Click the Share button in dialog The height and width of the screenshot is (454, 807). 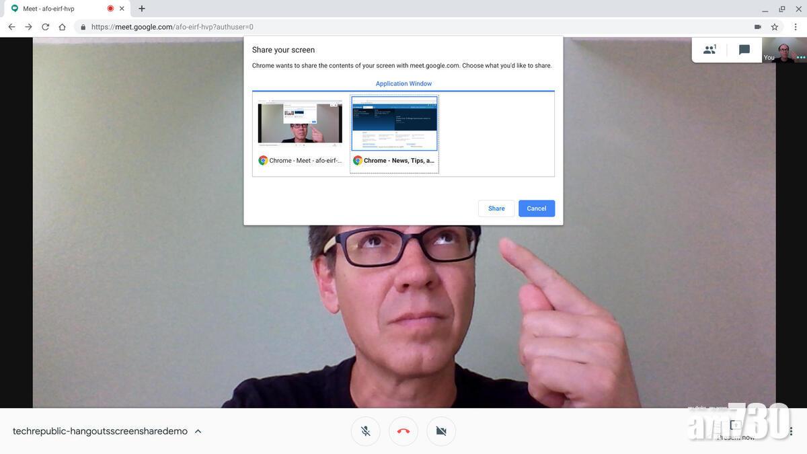tap(496, 209)
